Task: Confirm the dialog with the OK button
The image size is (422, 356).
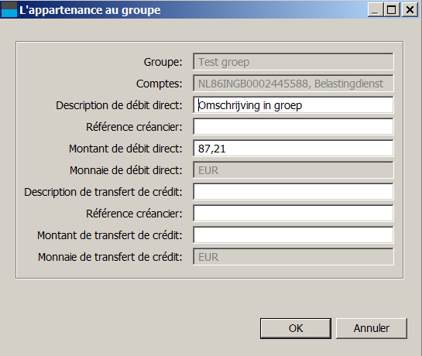Action: click(x=296, y=328)
